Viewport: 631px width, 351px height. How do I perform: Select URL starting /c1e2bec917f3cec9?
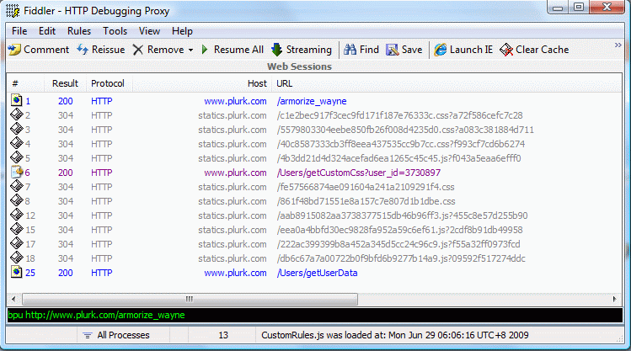tap(399, 115)
